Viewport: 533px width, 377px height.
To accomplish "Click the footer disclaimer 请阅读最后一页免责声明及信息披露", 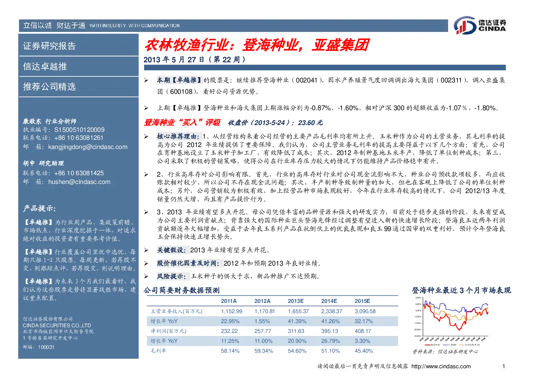I will pyautogui.click(x=363, y=366).
